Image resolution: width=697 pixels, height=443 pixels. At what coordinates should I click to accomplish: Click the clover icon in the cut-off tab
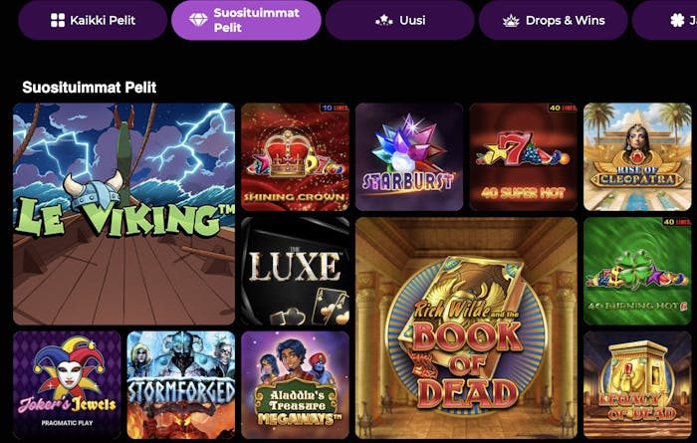[677, 20]
